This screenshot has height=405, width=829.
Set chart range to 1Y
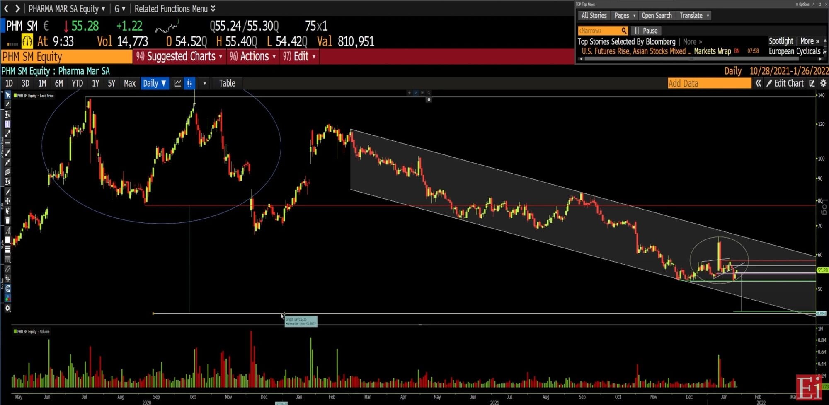95,83
